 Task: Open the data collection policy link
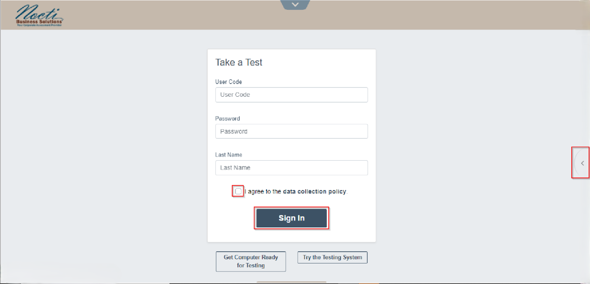point(314,192)
